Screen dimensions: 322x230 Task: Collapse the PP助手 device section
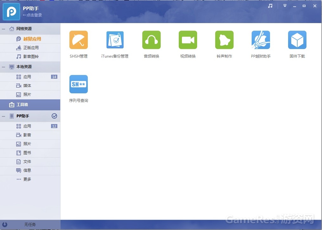[3, 116]
